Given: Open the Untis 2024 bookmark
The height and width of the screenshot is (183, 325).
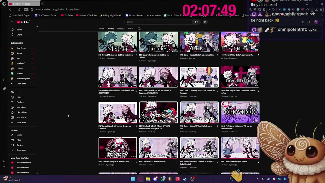Looking at the screenshot, I should coord(20,15).
